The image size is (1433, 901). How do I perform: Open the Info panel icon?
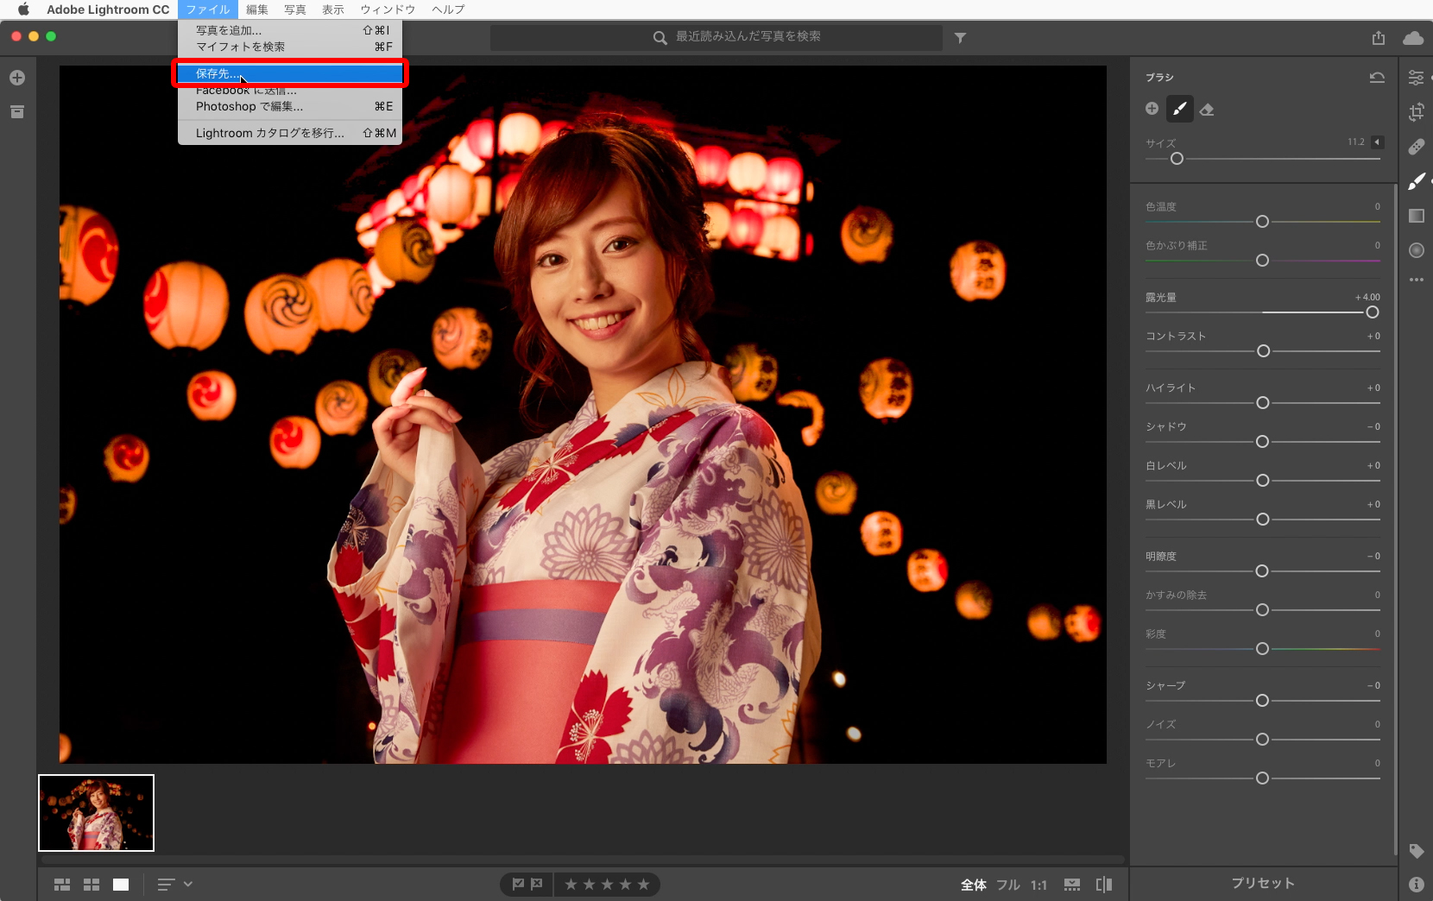(x=1416, y=885)
